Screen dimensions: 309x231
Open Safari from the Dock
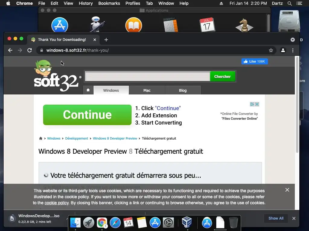[115, 223]
